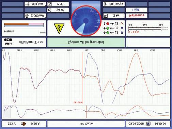Image resolution: width=172 pixels, height=129 pixels.
Task: Click the 'System will be grounded' message
Action: (86, 42)
